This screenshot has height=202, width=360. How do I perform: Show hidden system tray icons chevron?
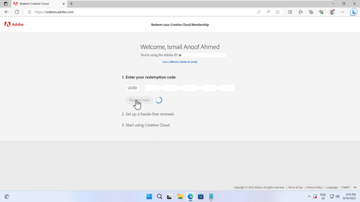(x=309, y=197)
